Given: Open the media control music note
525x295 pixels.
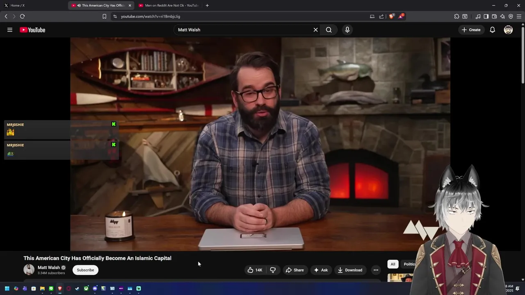Looking at the screenshot, I should click(478, 16).
